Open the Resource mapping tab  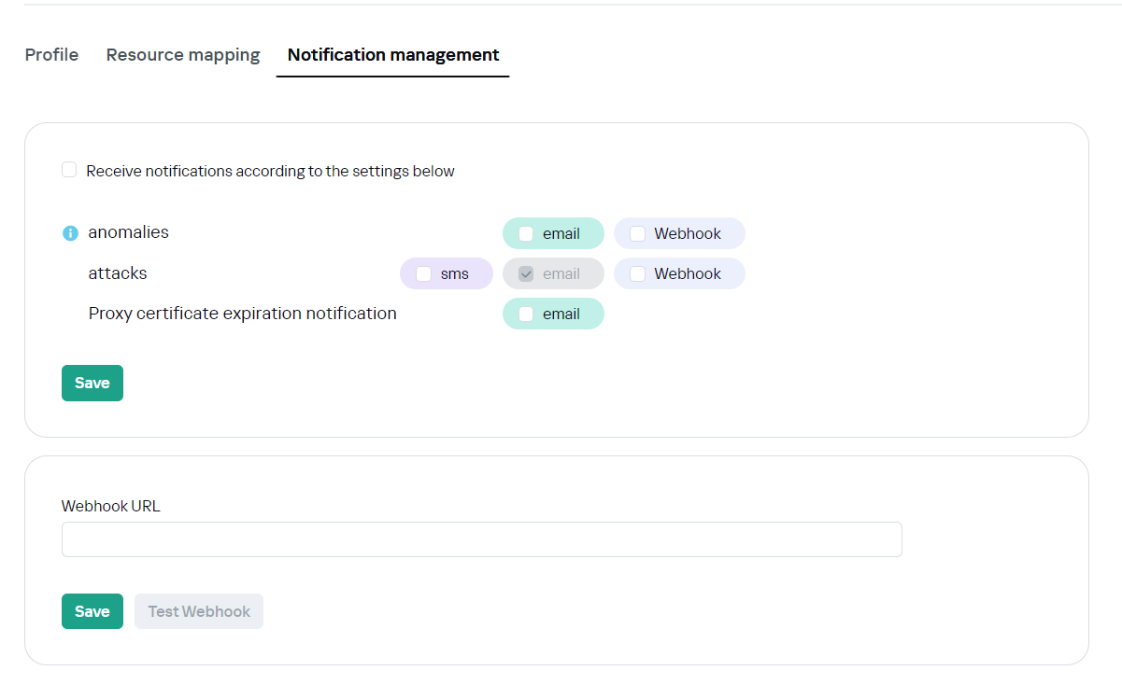click(x=183, y=55)
